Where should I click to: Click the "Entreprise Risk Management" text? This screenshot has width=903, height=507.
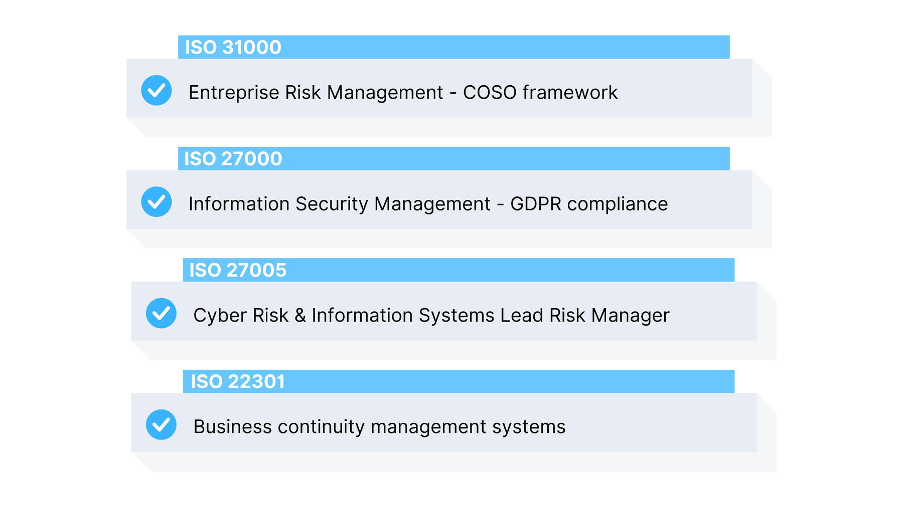pyautogui.click(x=316, y=93)
